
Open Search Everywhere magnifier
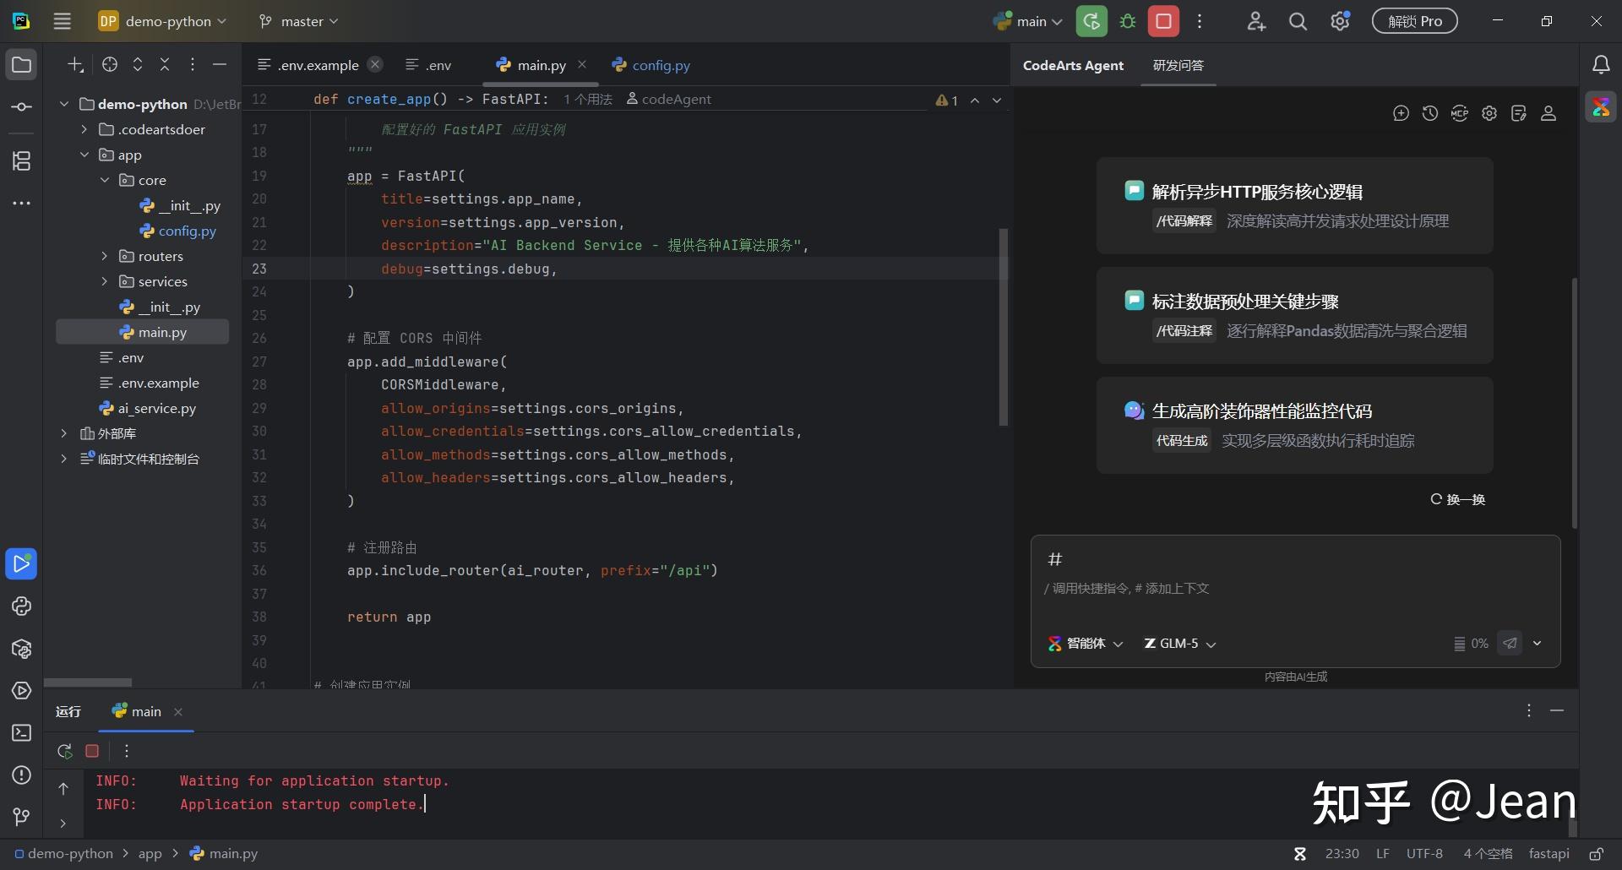click(x=1298, y=21)
